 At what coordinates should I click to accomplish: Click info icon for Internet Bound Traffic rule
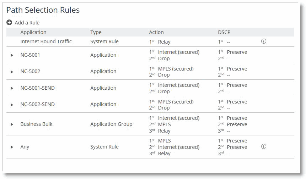click(x=263, y=41)
